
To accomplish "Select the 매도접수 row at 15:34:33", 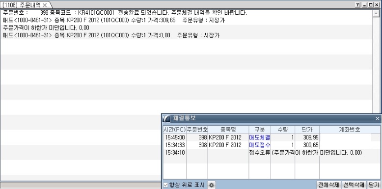I will click(267, 145).
